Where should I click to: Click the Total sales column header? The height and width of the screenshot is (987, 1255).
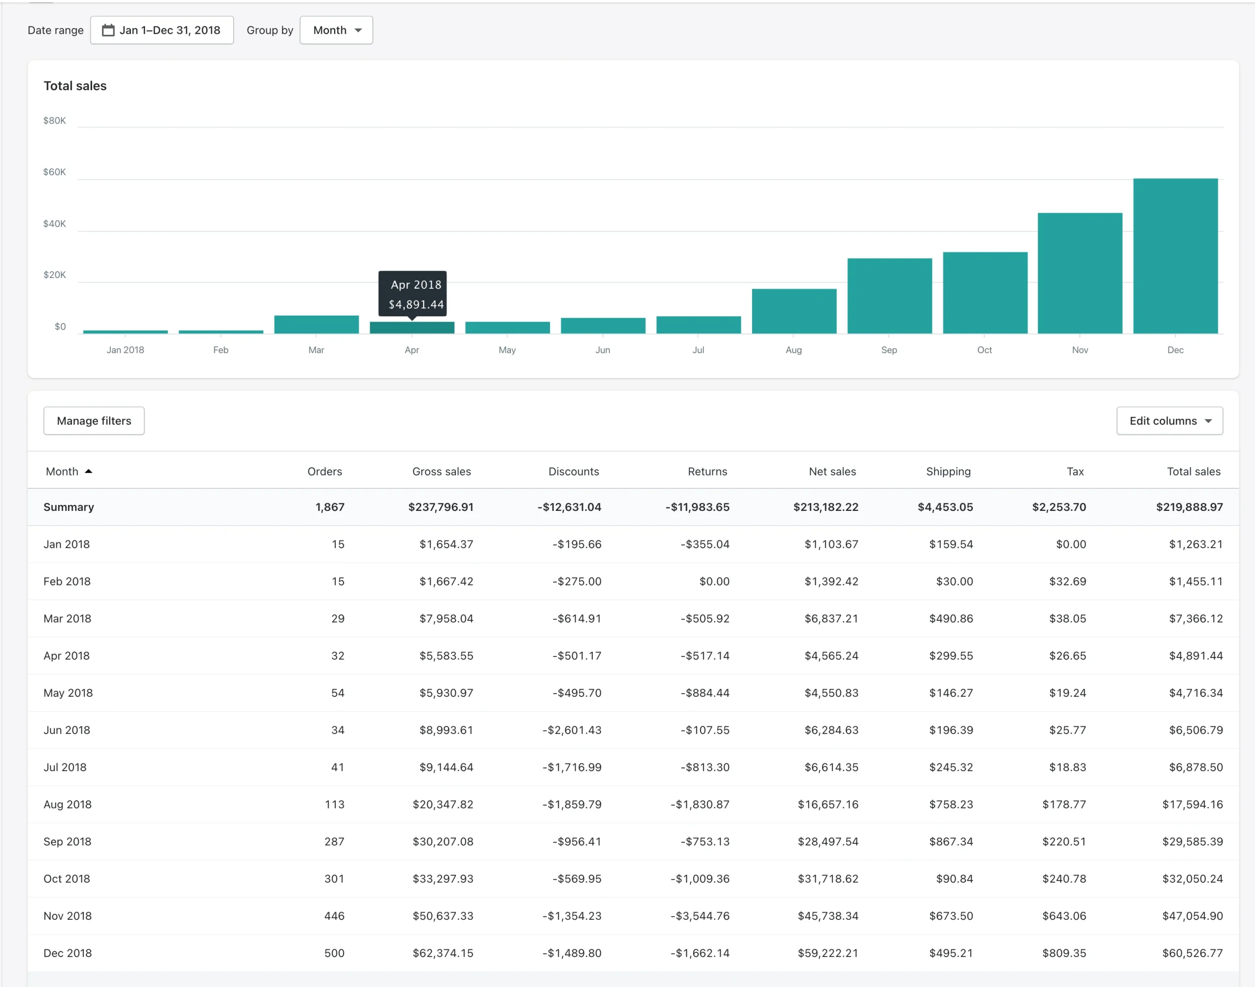click(x=1193, y=471)
